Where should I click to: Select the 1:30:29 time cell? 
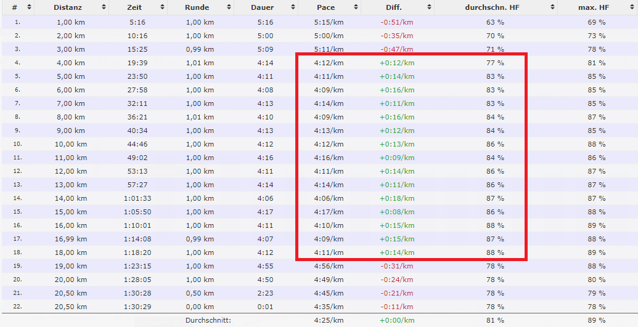136,307
